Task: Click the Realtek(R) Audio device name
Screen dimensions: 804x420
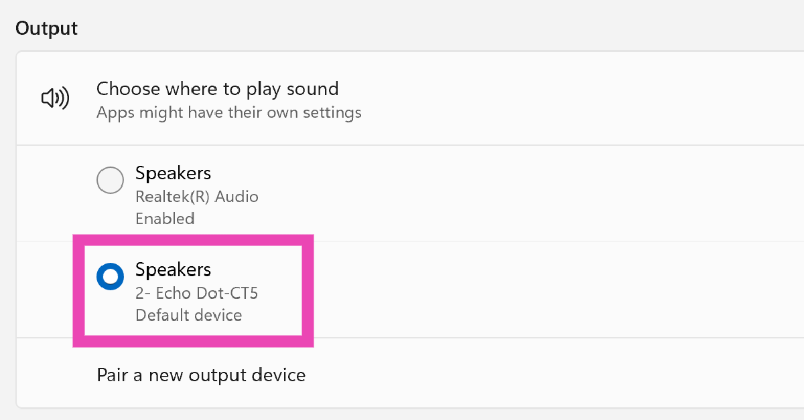Action: pyautogui.click(x=196, y=197)
